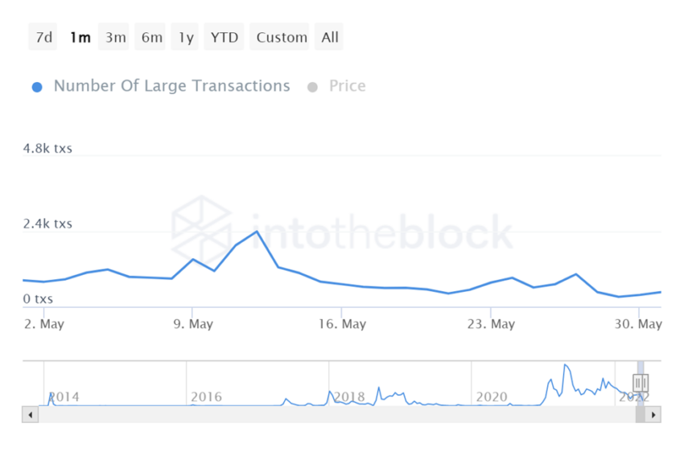Image resolution: width=684 pixels, height=456 pixels.
Task: Click gray Price legend dot
Action: (312, 87)
